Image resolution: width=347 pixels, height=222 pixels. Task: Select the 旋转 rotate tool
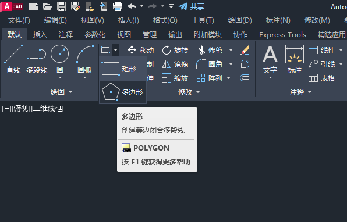coord(175,50)
